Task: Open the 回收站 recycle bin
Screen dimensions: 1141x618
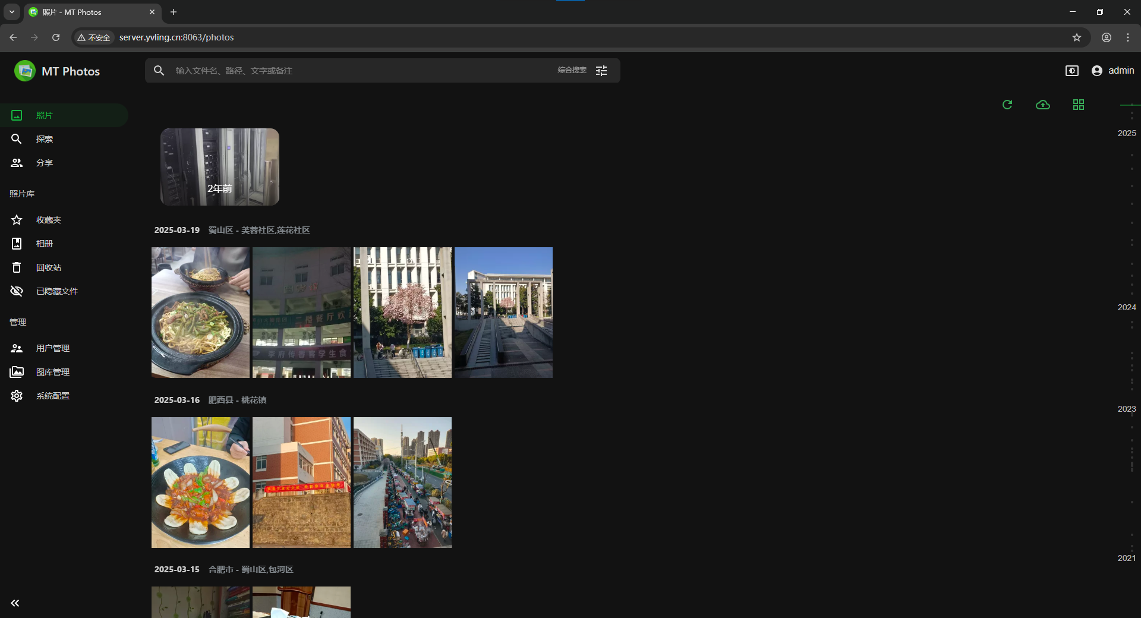Action: [x=48, y=267]
